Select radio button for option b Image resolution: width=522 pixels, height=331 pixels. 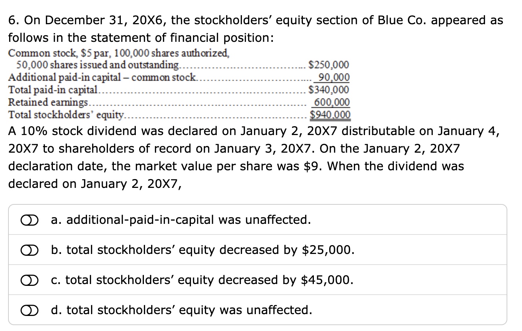click(29, 250)
